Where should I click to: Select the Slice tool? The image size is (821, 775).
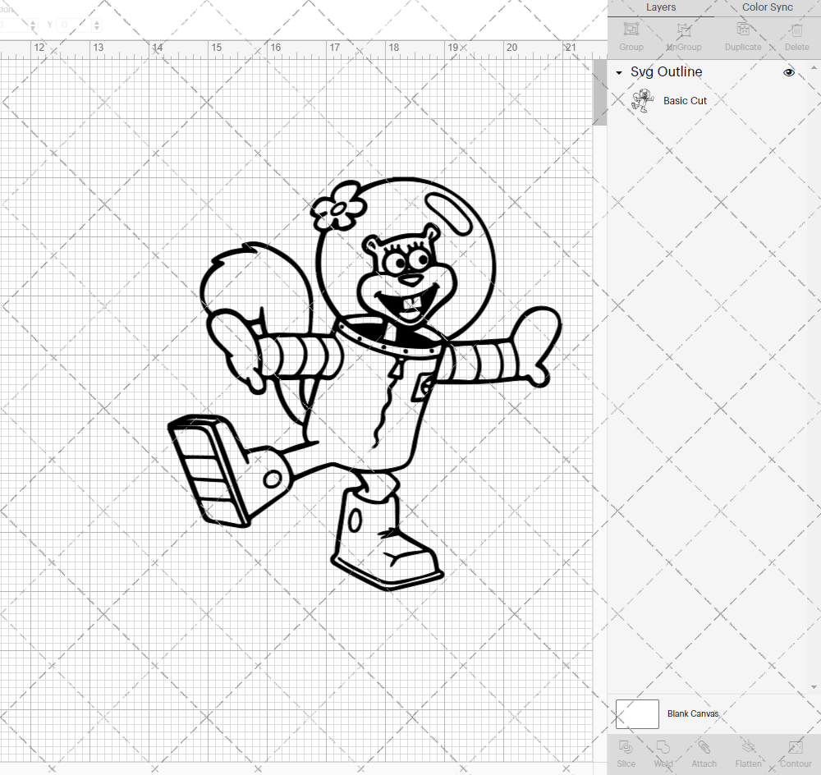point(626,753)
